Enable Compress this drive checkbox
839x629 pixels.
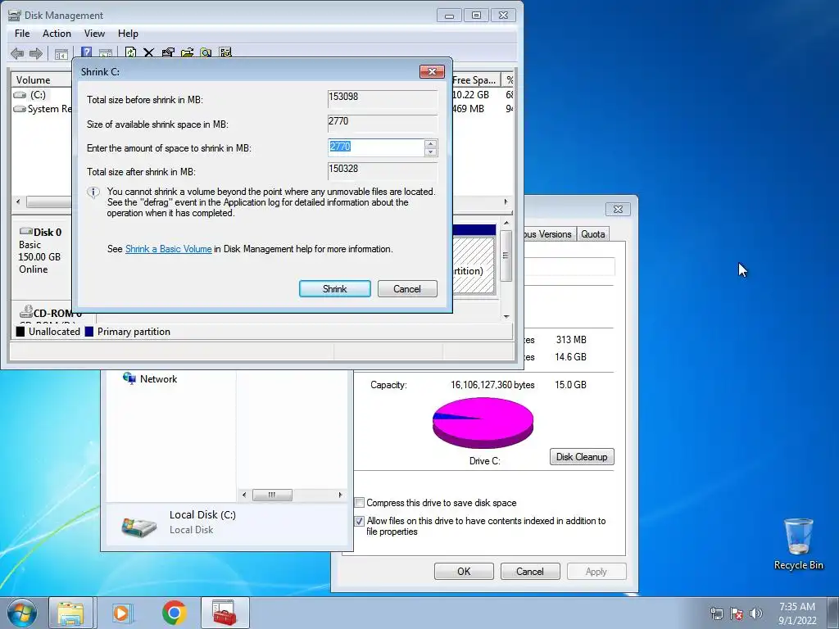click(360, 502)
